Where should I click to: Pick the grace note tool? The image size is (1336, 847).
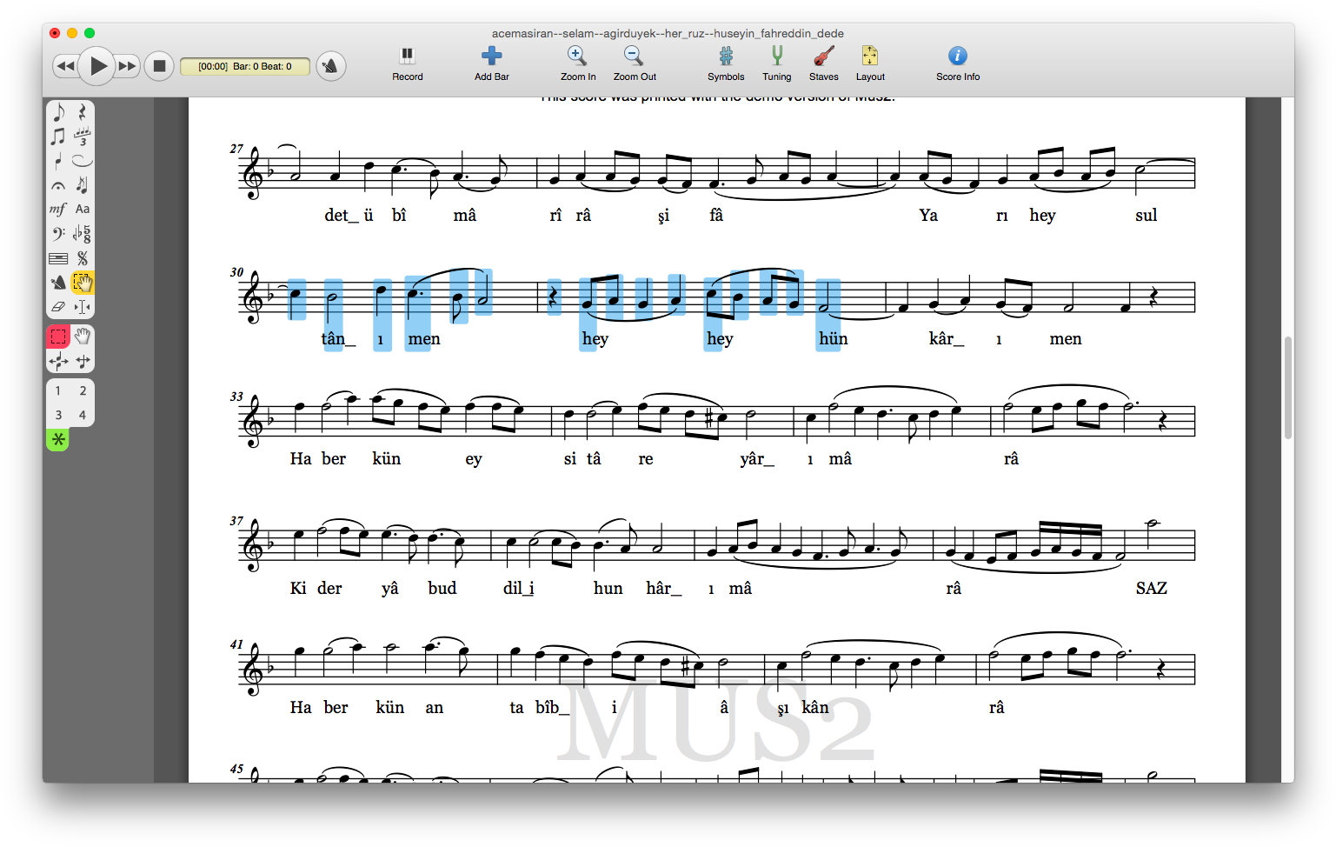click(x=83, y=185)
